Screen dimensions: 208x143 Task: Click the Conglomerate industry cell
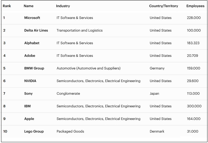point(68,94)
